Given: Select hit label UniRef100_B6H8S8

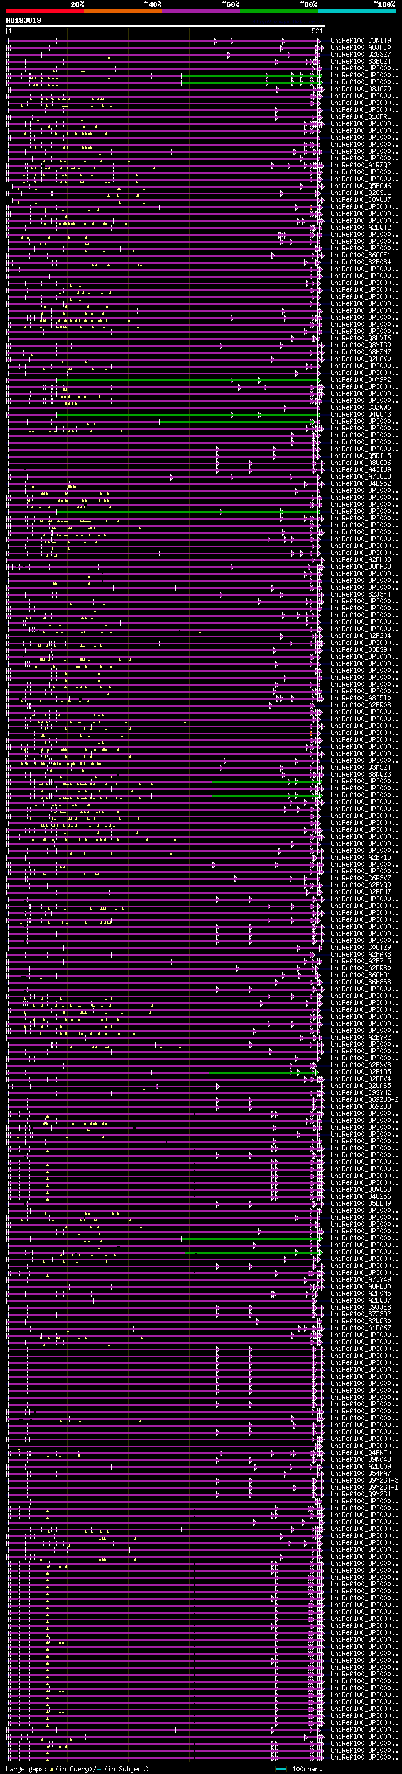Looking at the screenshot, I should [x=361, y=983].
